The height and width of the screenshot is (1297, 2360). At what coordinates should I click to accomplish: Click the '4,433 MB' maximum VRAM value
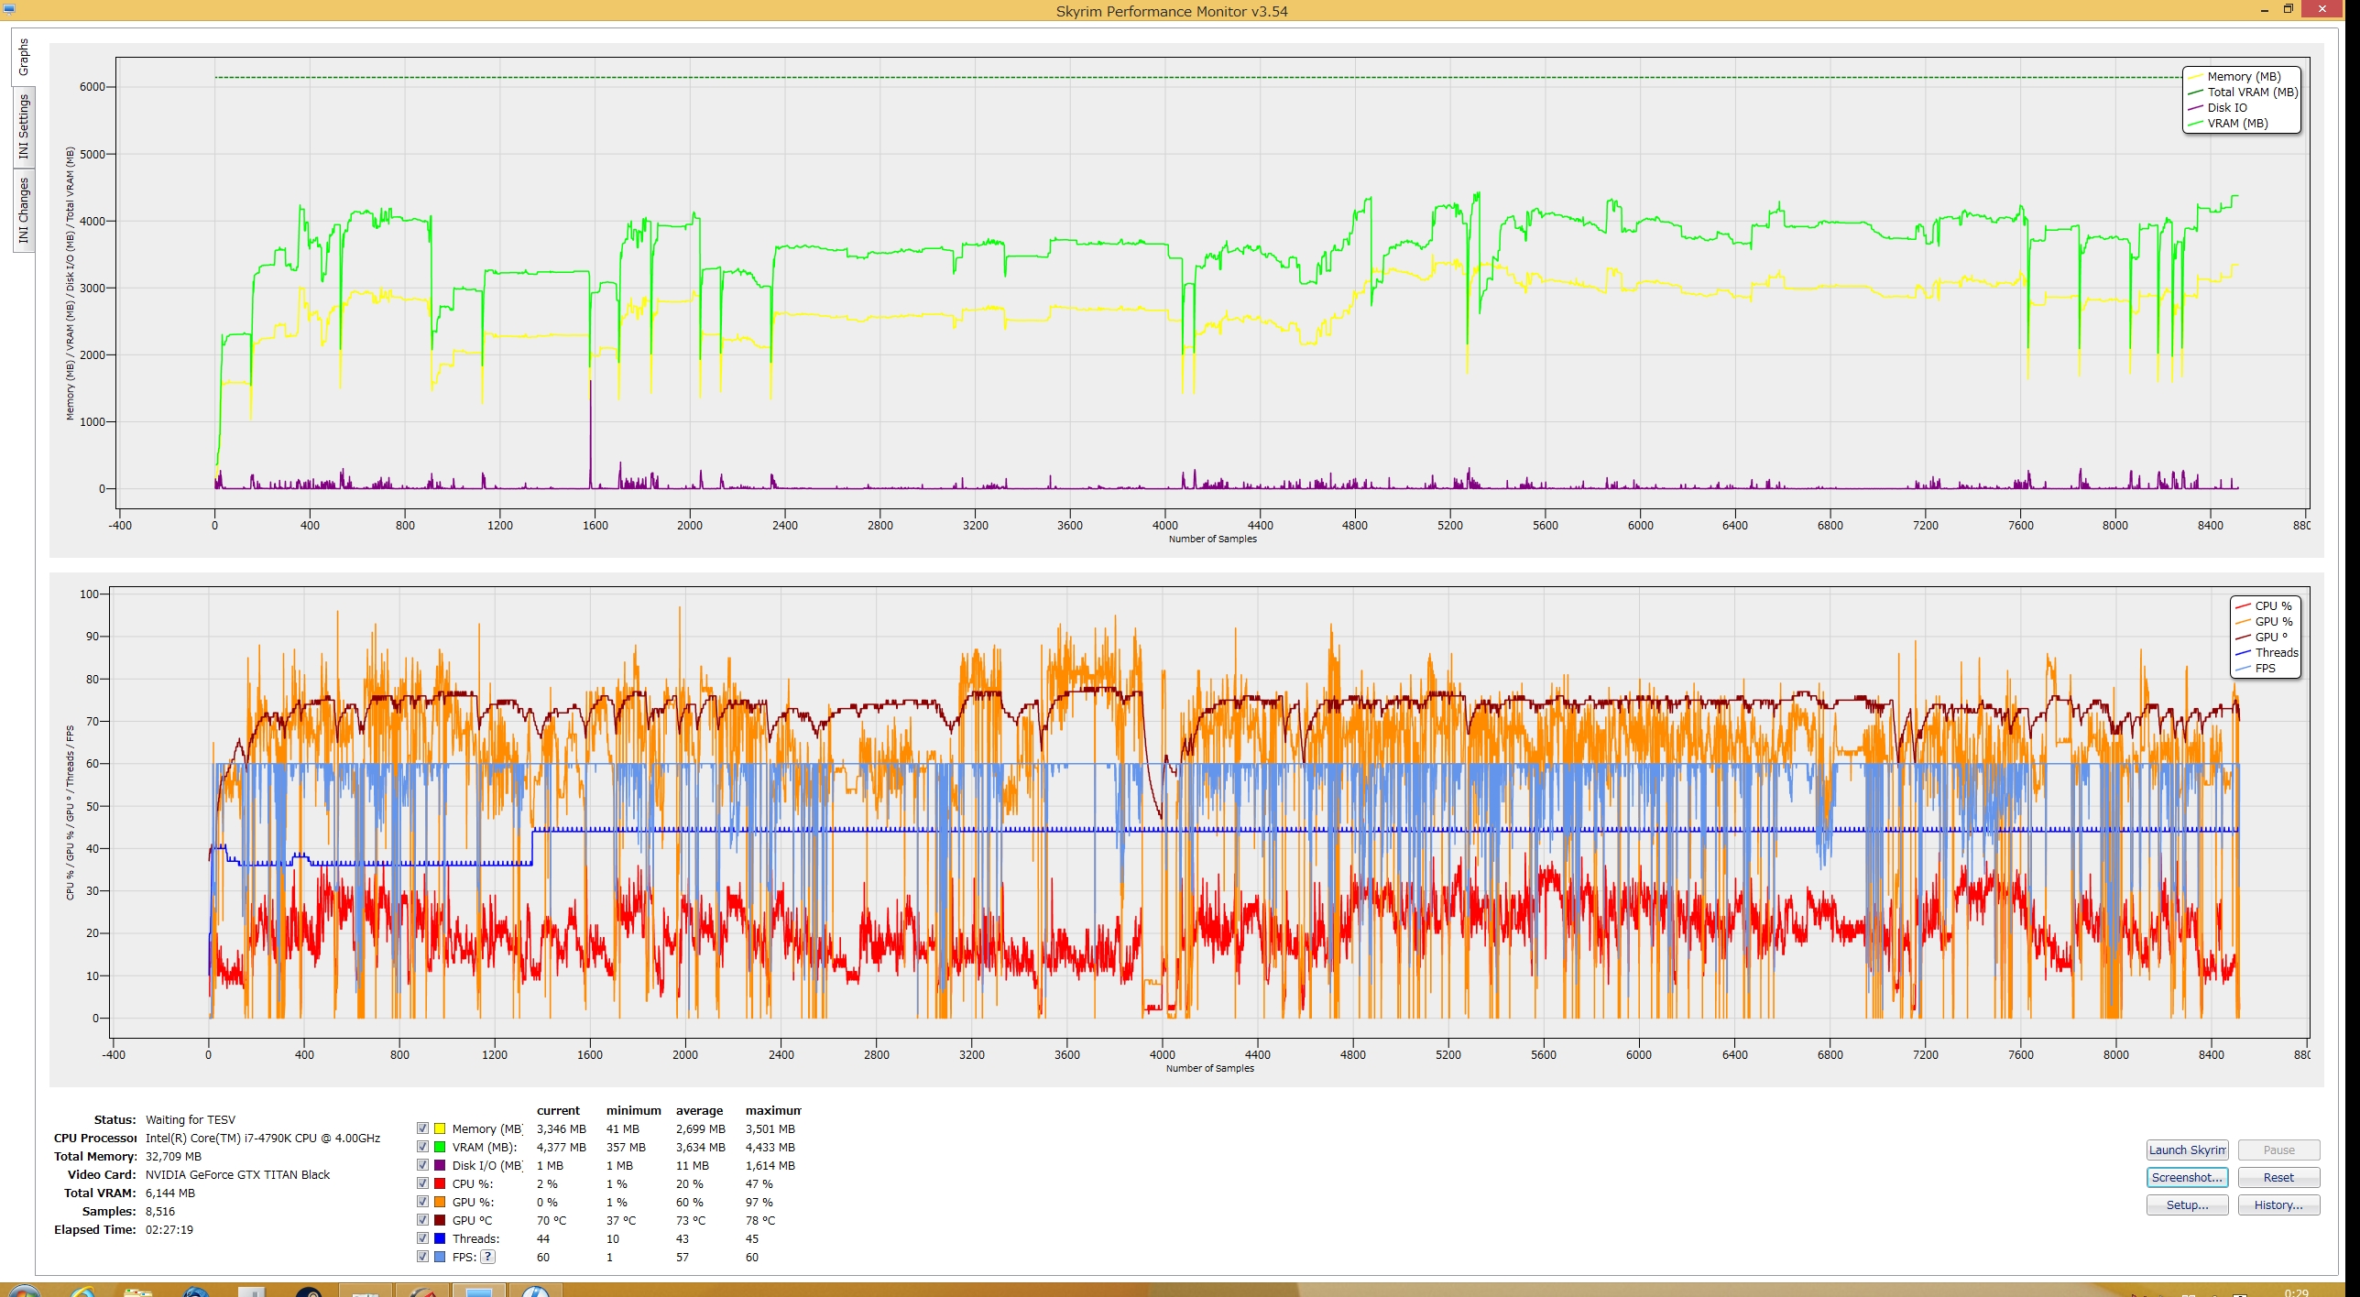point(770,1147)
